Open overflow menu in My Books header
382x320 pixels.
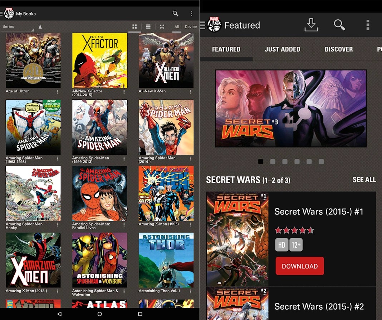191,14
